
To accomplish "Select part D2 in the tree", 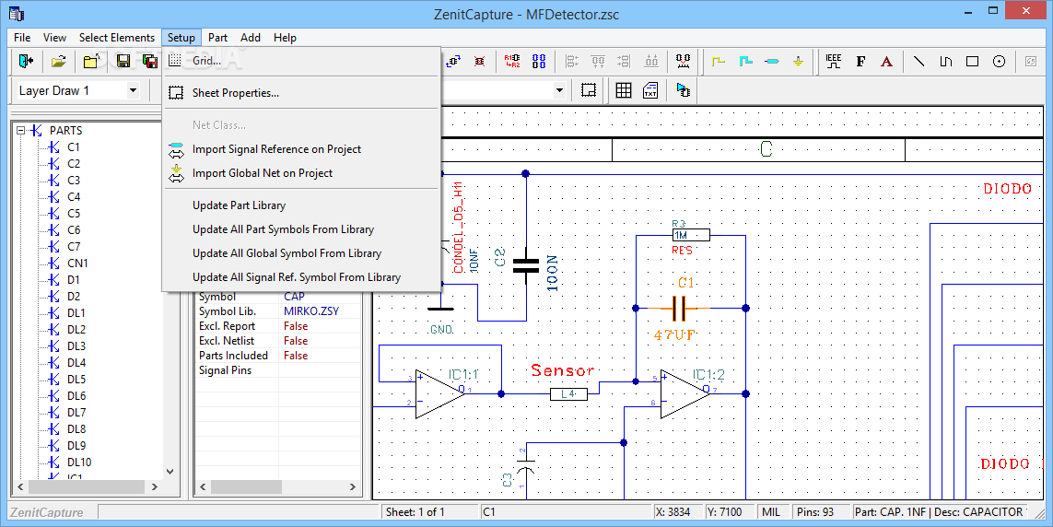I will click(73, 296).
